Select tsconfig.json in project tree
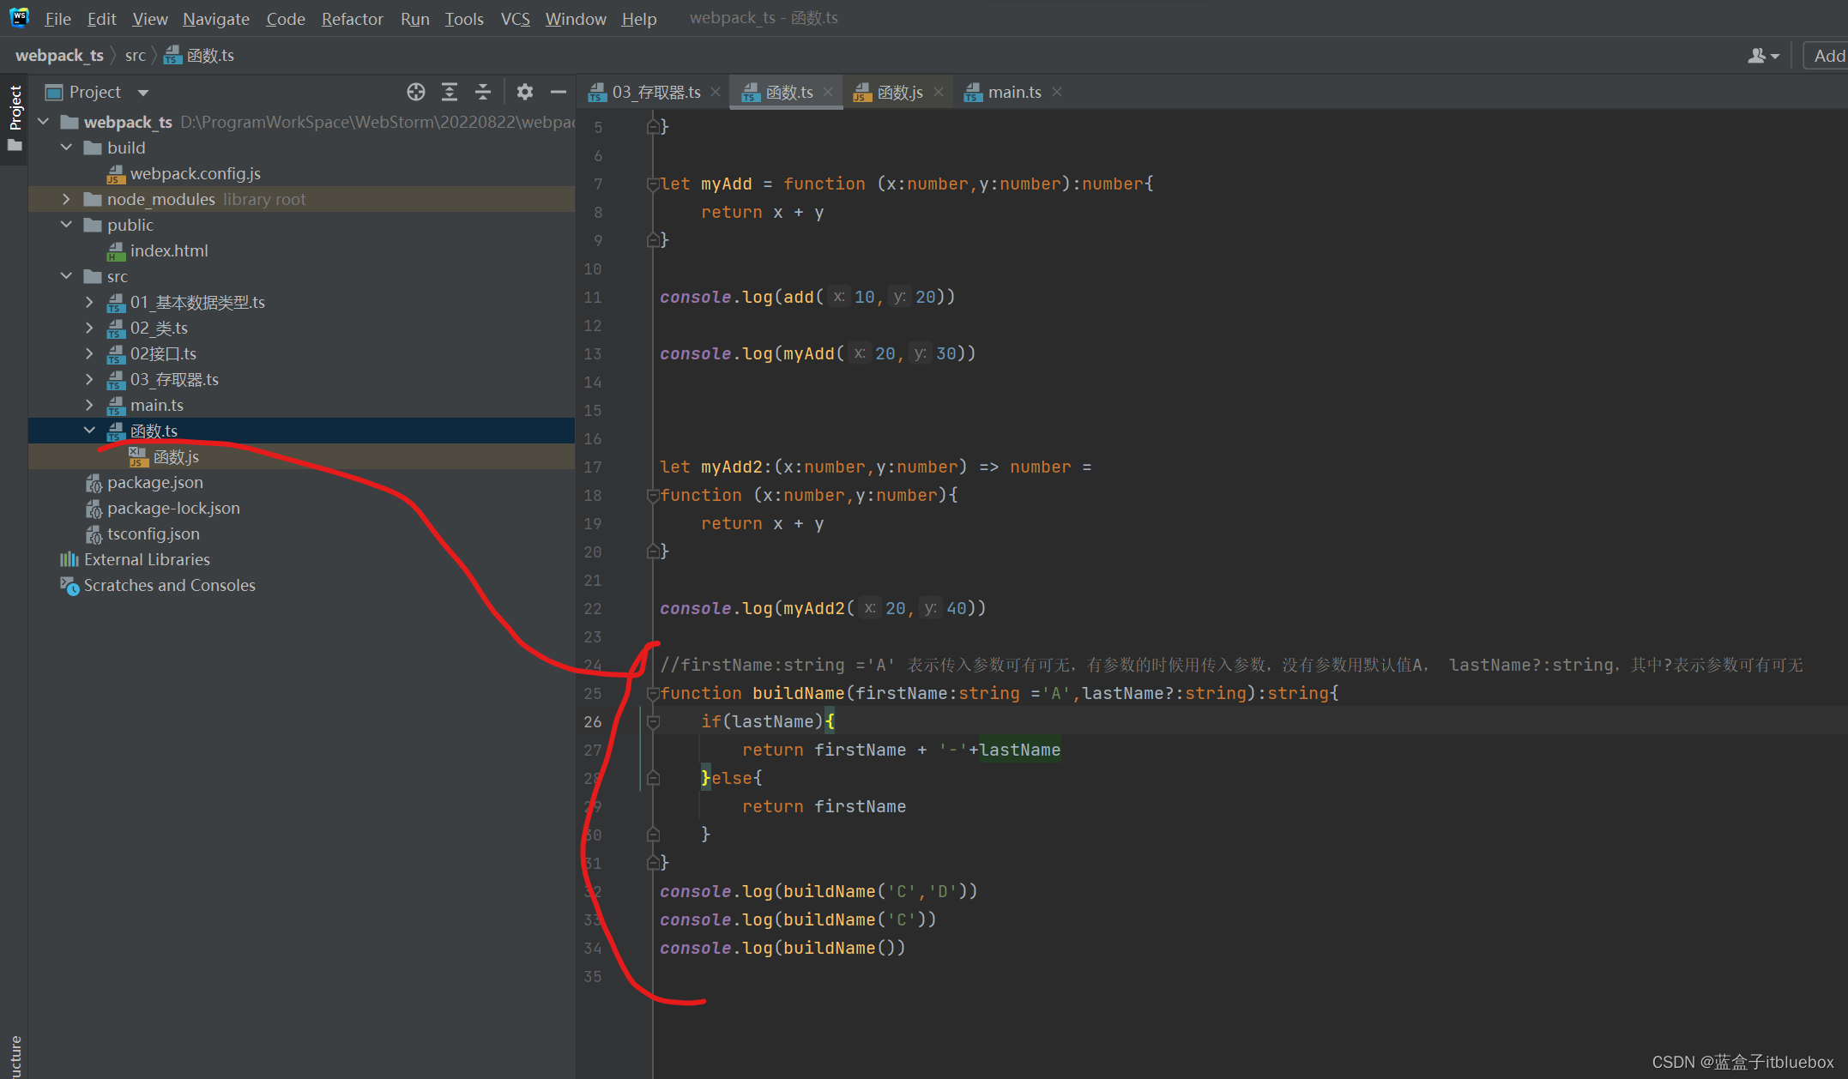1848x1079 pixels. pos(154,533)
